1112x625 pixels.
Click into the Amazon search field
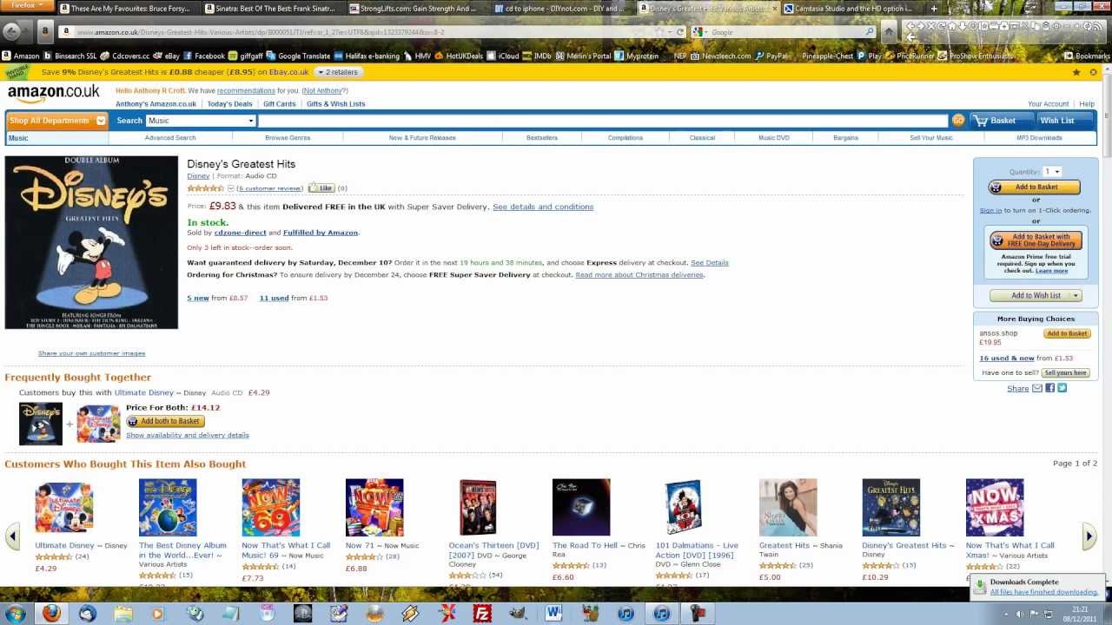[604, 121]
